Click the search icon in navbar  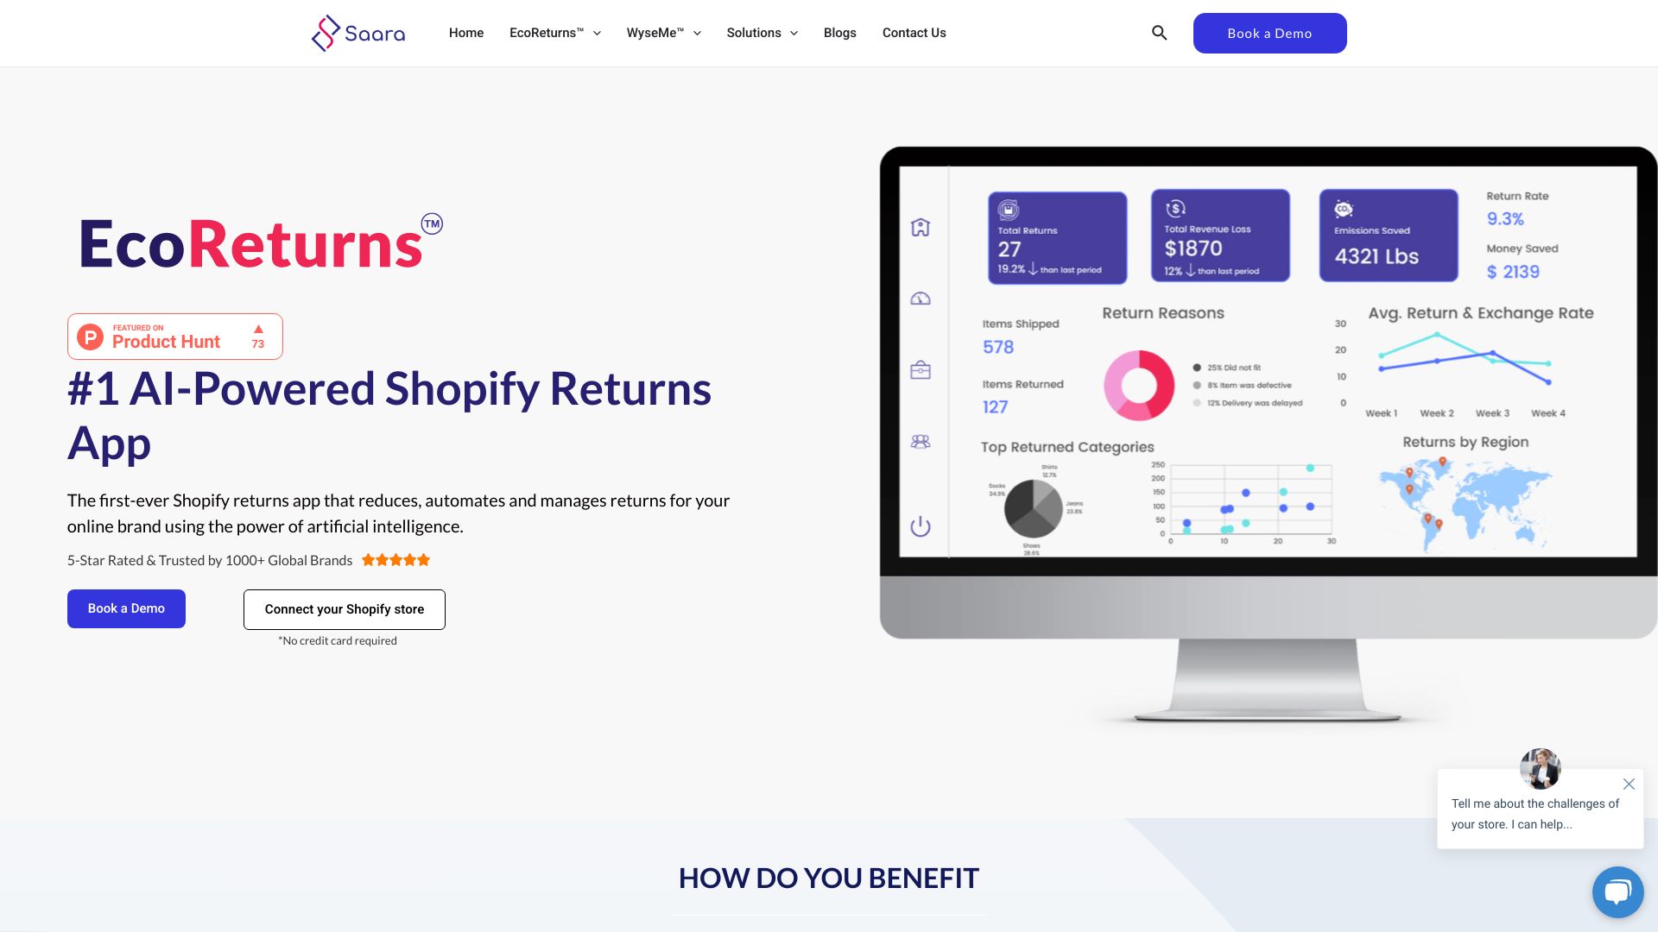(1159, 33)
